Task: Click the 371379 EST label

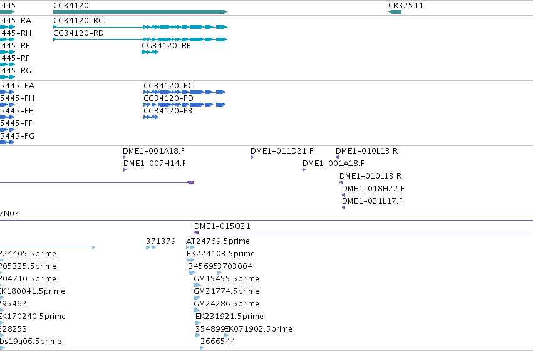Action: coord(161,241)
